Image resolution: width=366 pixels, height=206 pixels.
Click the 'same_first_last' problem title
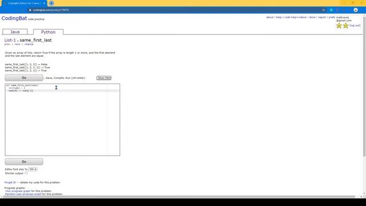(x=35, y=40)
